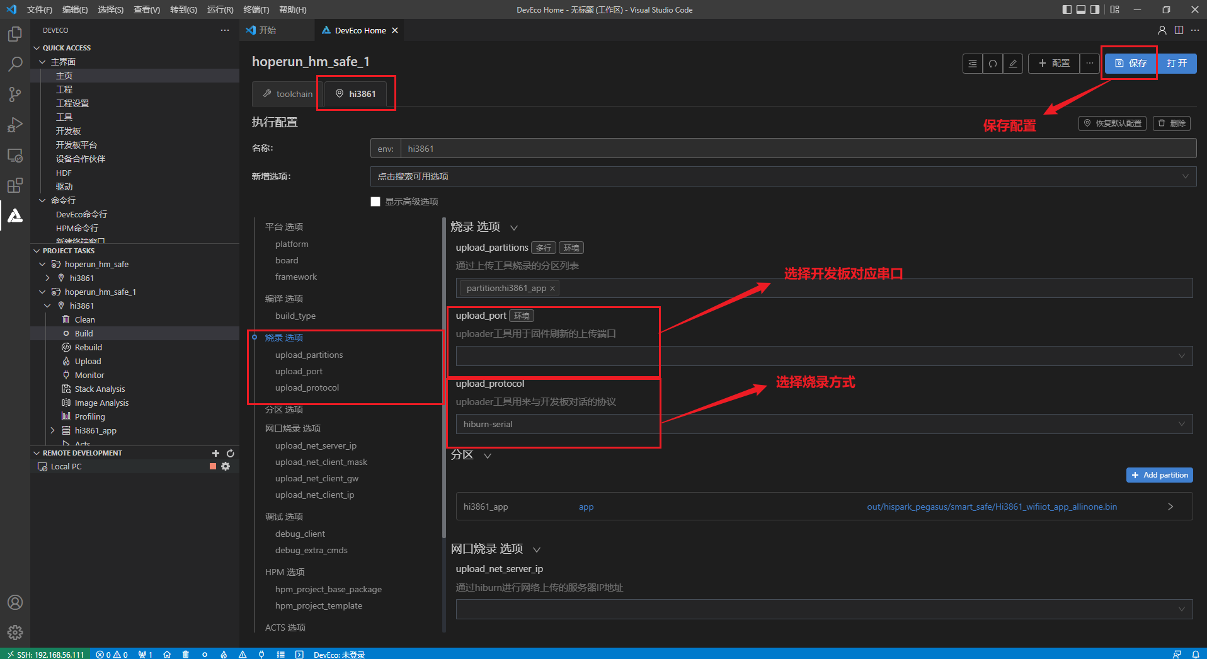1207x659 pixels.
Task: Run the Build task
Action: 84,333
